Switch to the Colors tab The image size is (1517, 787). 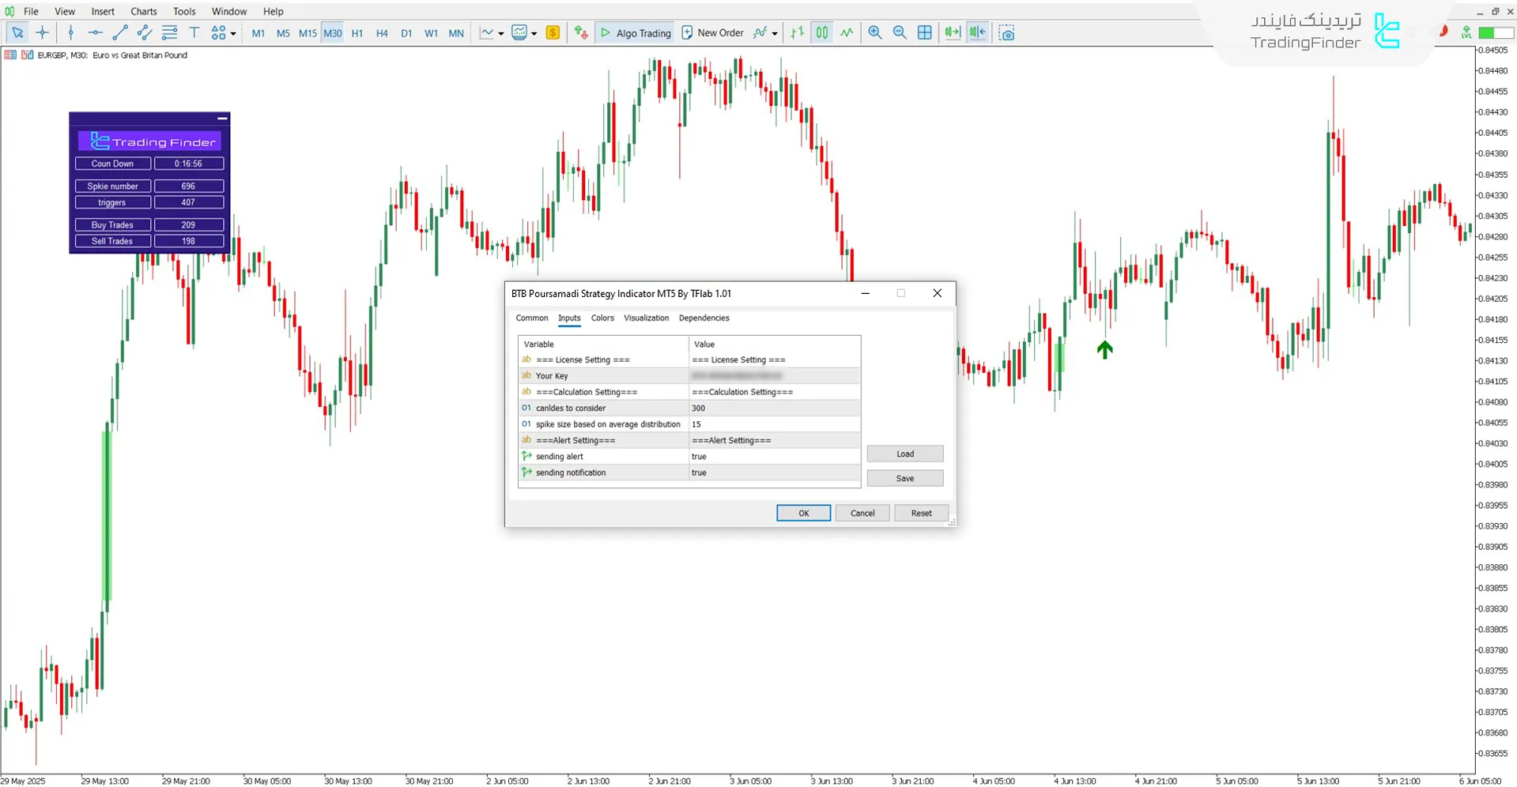click(602, 318)
